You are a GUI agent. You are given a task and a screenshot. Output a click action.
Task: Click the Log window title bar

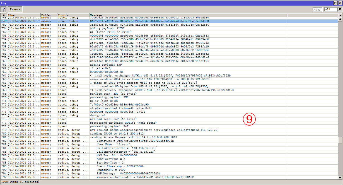112,3
